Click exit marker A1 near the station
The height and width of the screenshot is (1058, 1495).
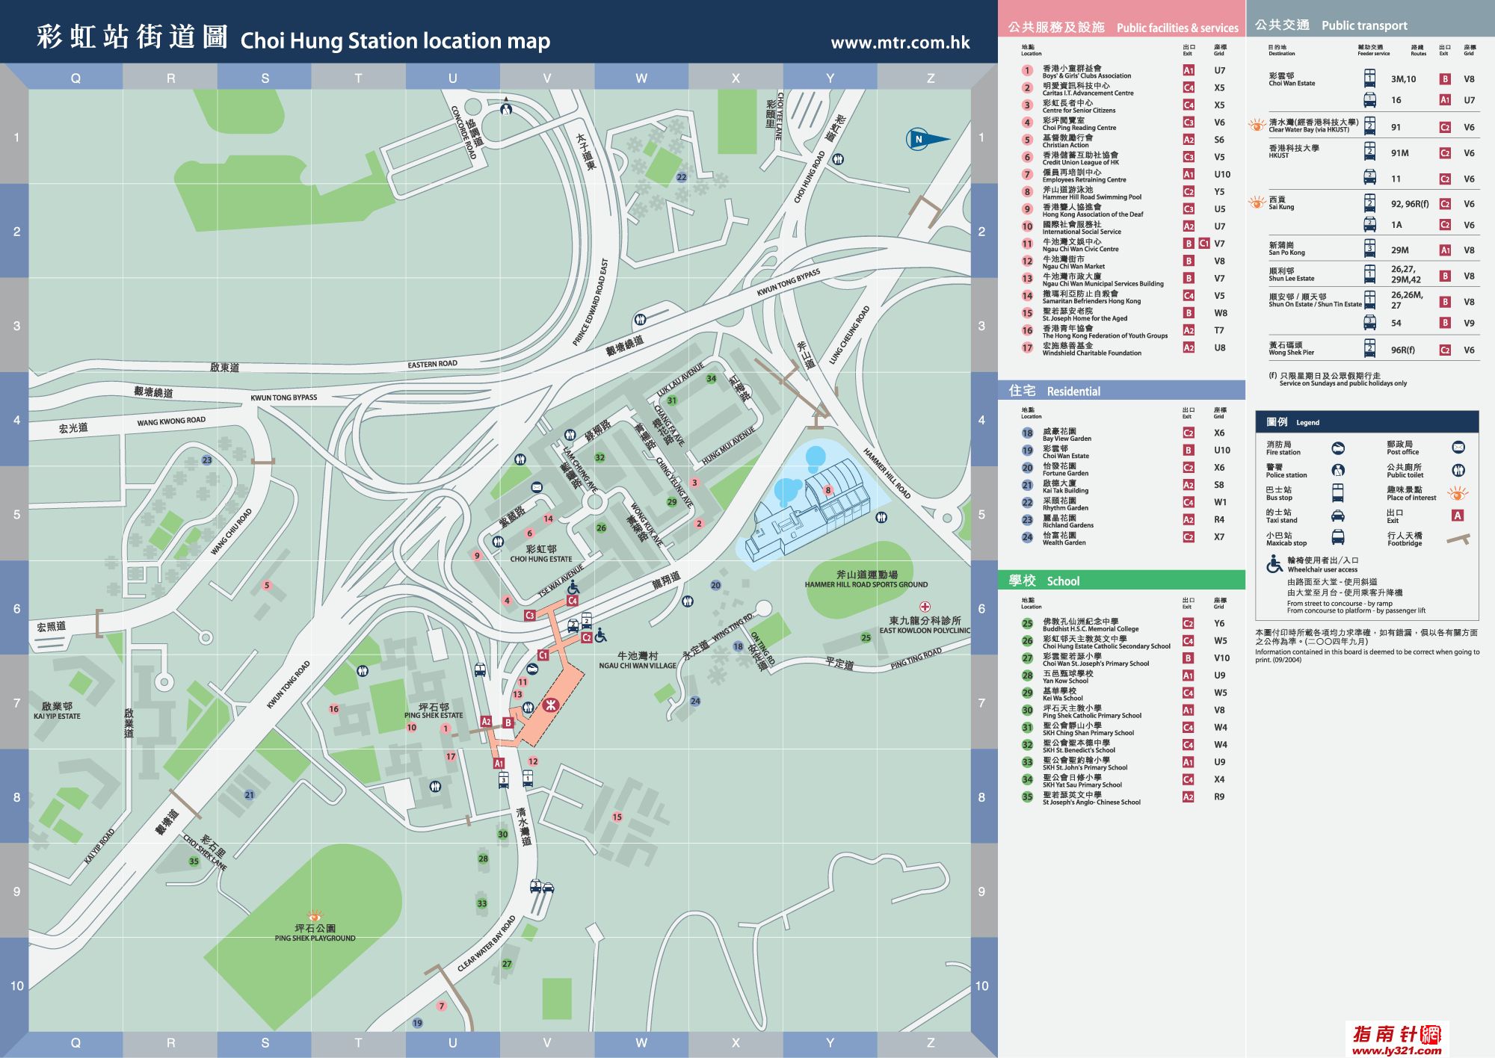click(499, 763)
